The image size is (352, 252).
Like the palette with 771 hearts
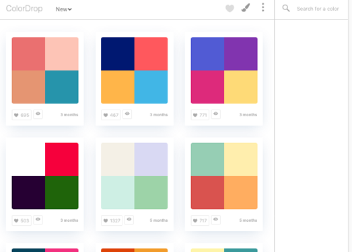pyautogui.click(x=200, y=115)
